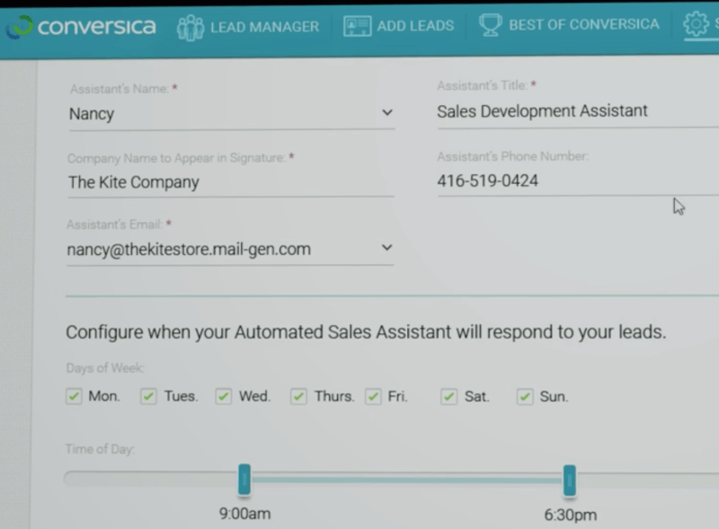Click the 9:00am start time slider handle

(x=244, y=481)
